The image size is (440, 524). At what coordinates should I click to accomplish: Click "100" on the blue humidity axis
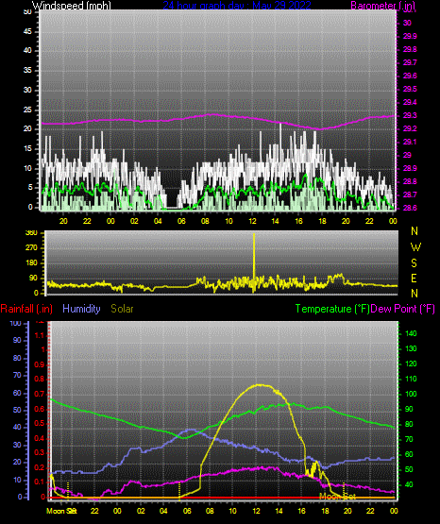click(15, 324)
